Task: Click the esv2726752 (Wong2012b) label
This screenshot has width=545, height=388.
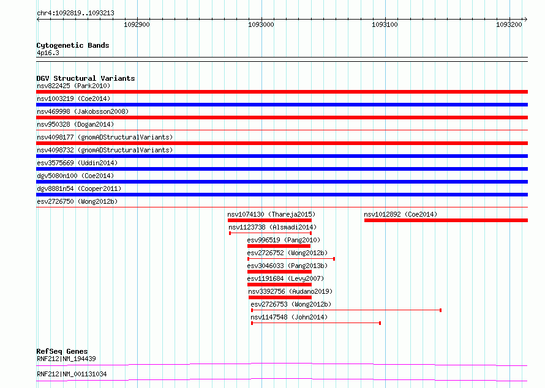Action: click(287, 253)
